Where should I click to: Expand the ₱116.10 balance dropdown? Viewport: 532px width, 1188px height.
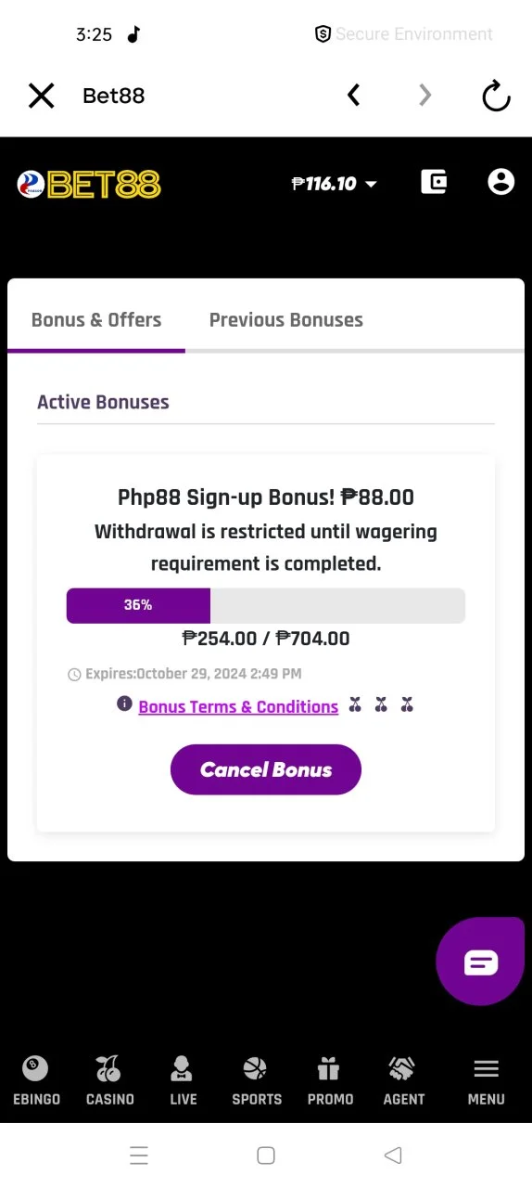pyautogui.click(x=335, y=184)
